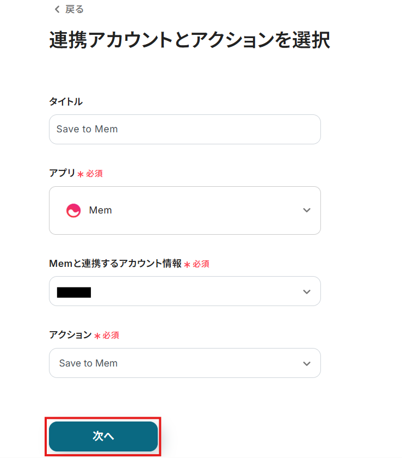Click the "Mem" app name text
Screen dimensions: 402x458
pos(100,211)
